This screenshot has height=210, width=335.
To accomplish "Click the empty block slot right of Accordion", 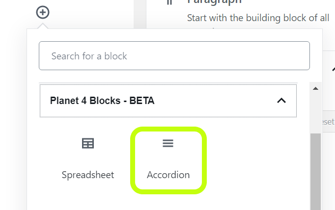I will point(248,160).
